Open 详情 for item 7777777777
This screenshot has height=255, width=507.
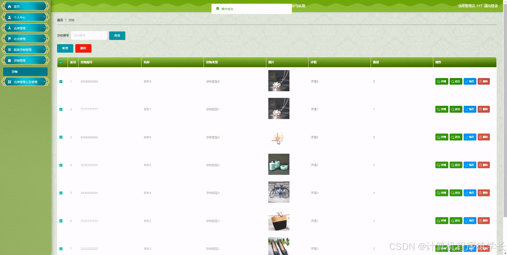coord(442,109)
